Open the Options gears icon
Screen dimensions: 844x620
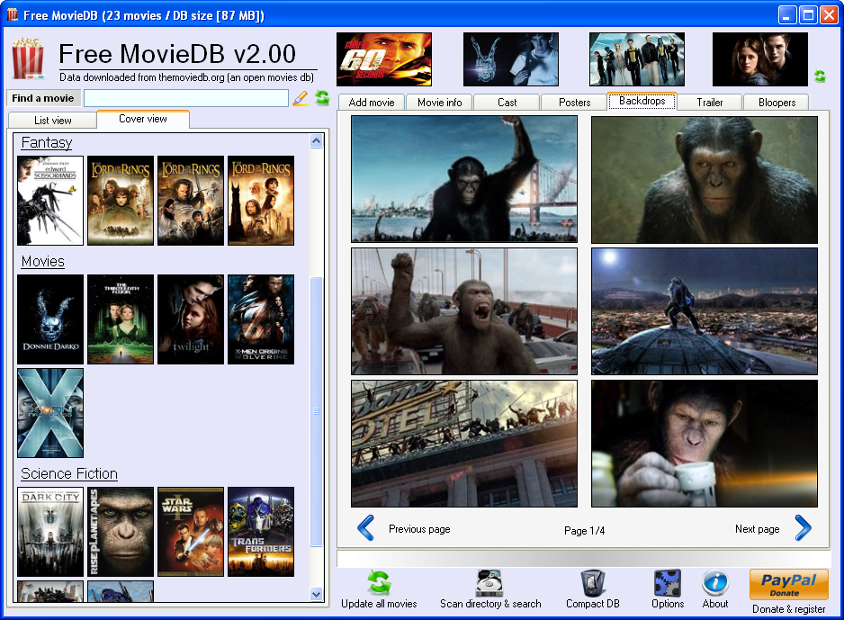coord(668,583)
